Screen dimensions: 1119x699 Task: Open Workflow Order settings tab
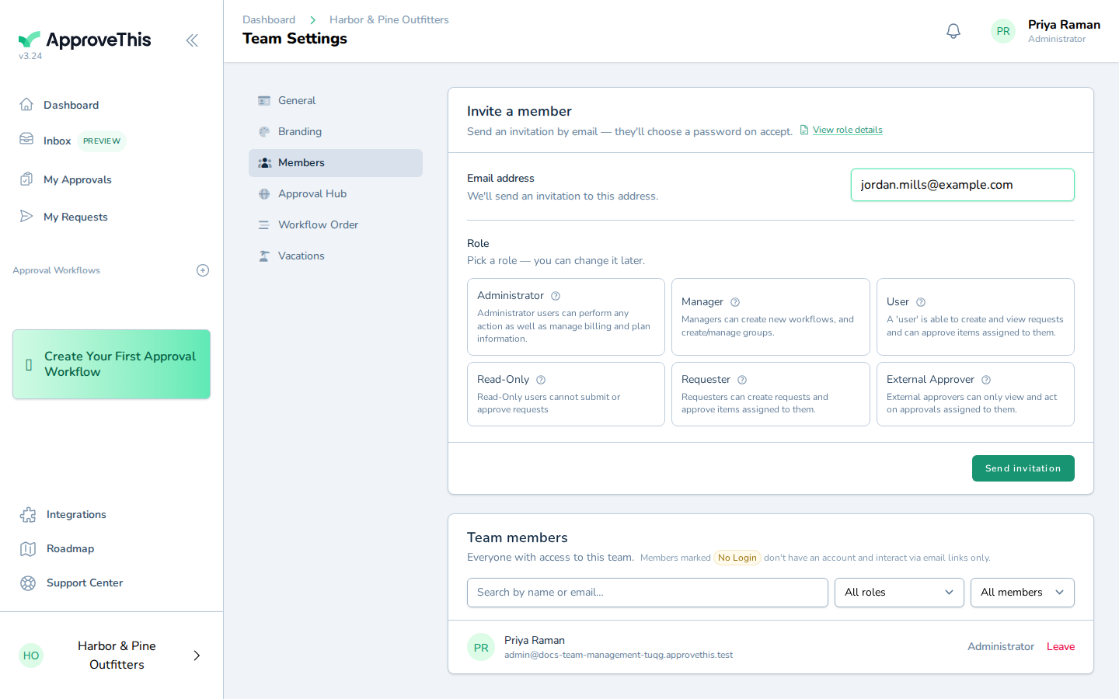click(336, 224)
